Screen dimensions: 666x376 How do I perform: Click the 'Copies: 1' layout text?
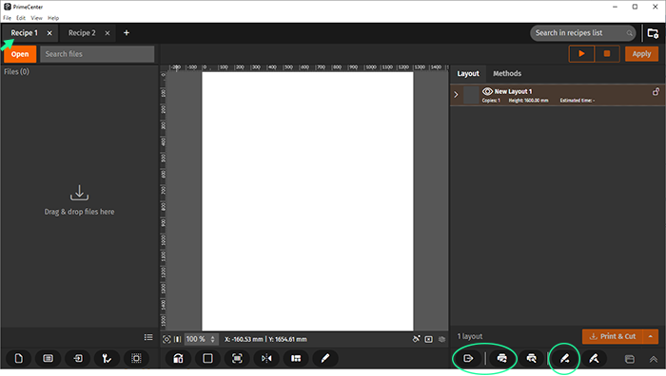point(491,101)
